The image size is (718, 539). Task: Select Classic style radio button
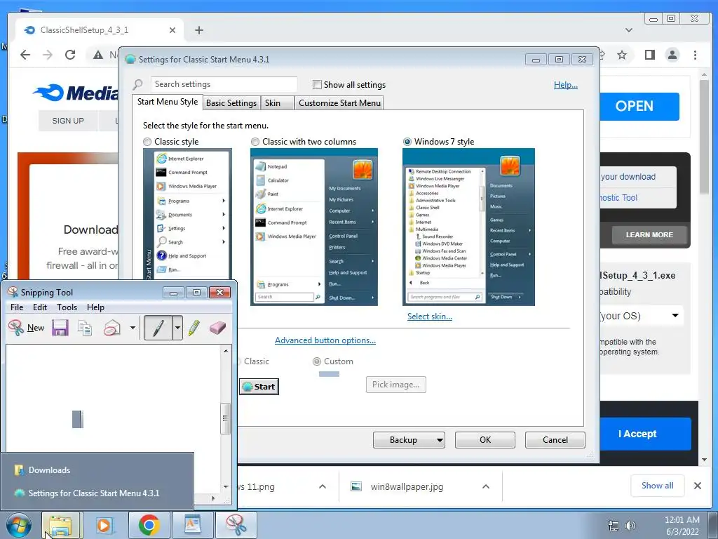[x=147, y=142]
